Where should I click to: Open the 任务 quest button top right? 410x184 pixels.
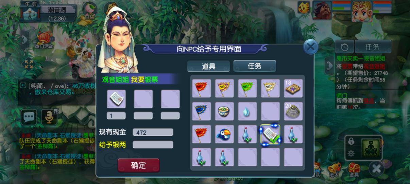coord(373,47)
